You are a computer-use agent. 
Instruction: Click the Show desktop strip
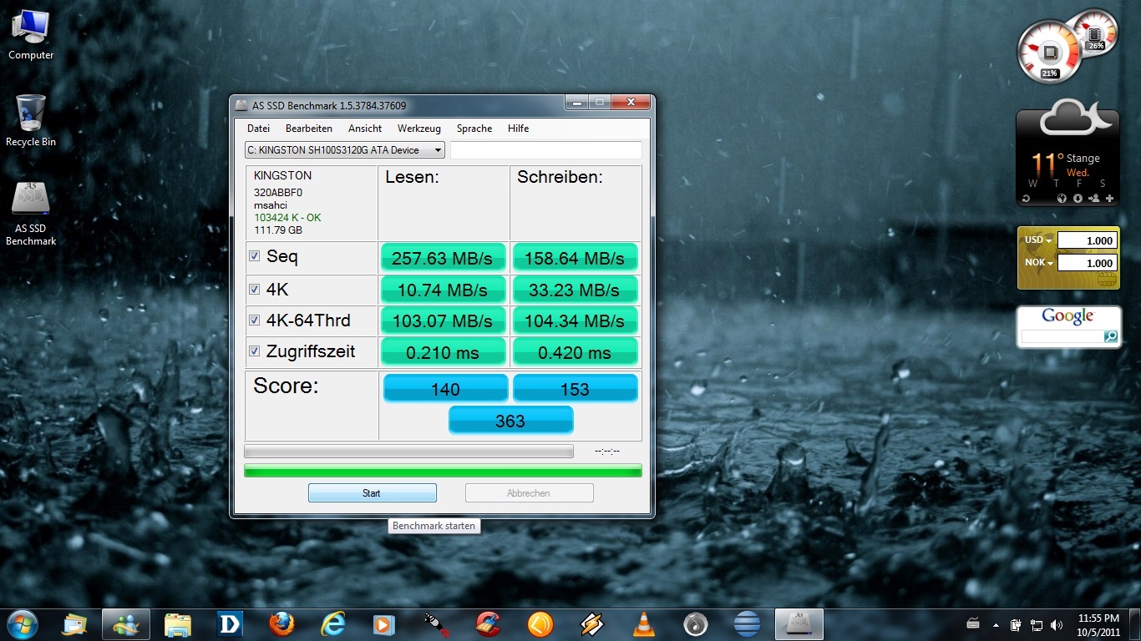(x=1135, y=624)
